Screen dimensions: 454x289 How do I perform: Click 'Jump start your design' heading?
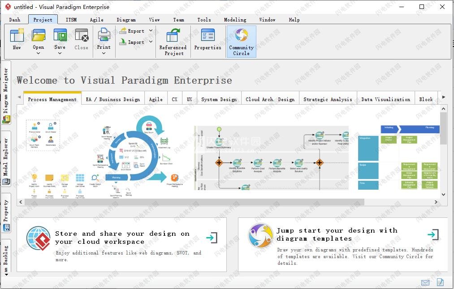tap(337, 234)
